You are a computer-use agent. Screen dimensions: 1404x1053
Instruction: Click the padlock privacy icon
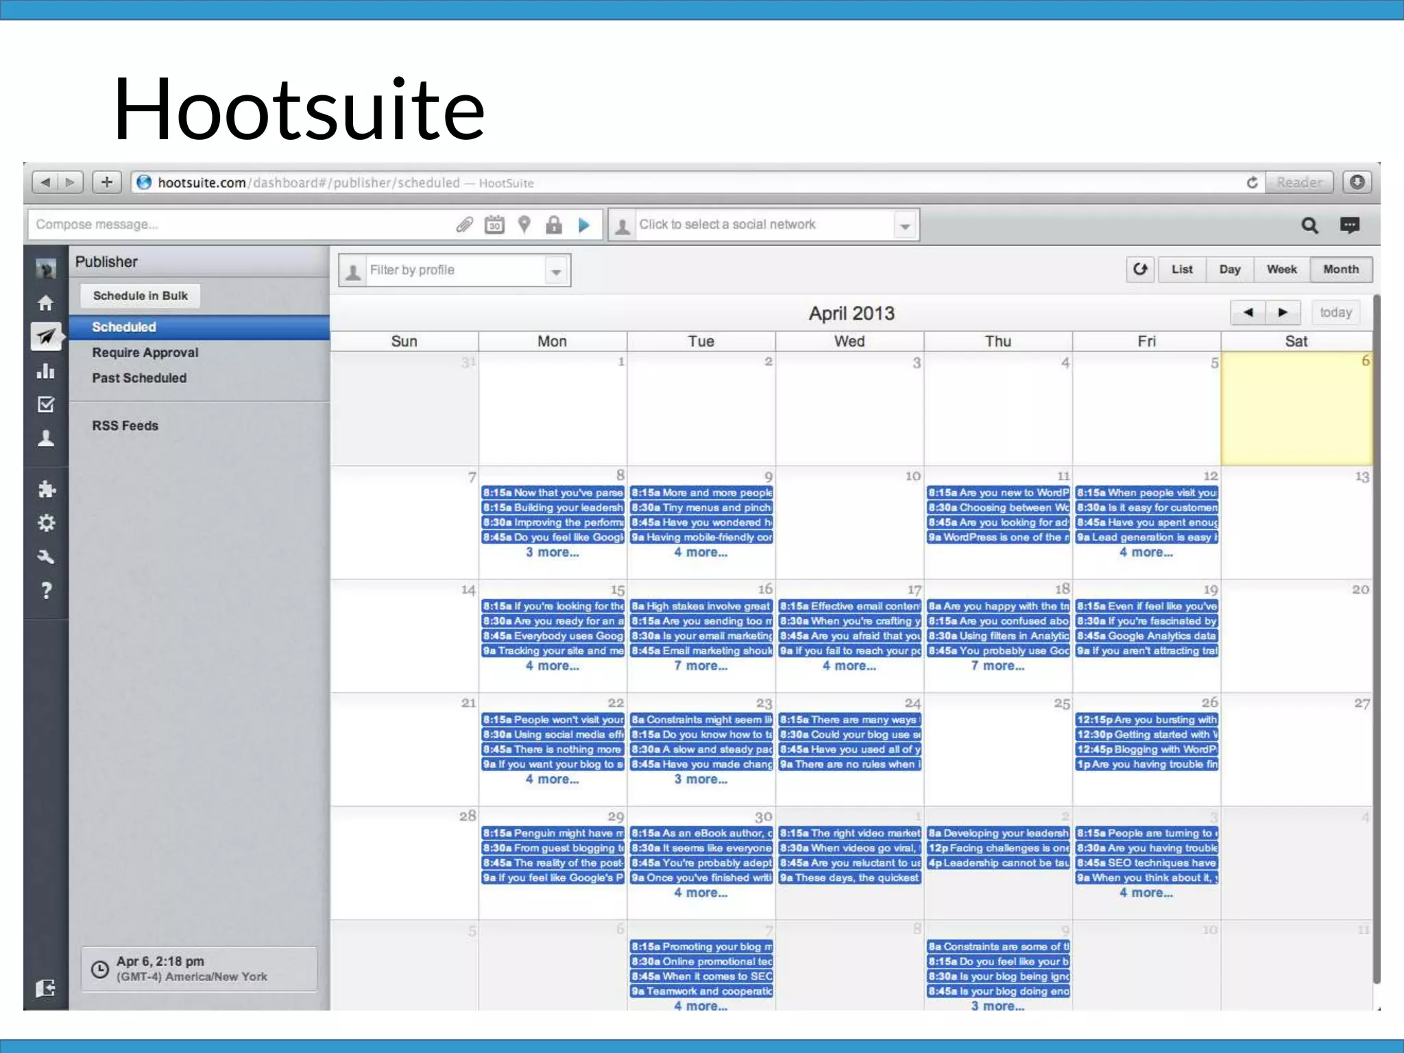pyautogui.click(x=554, y=225)
